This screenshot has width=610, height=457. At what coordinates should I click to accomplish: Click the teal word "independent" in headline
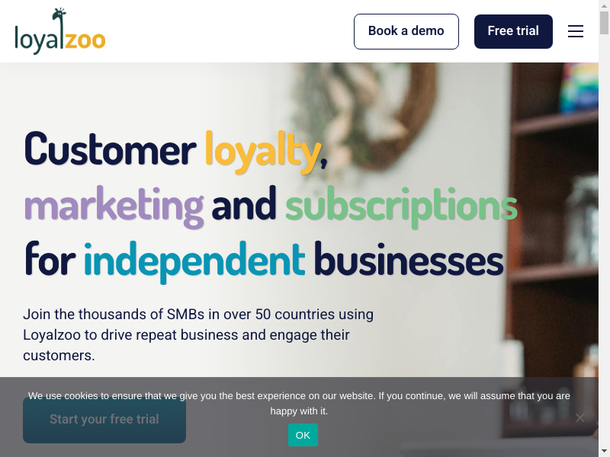[x=194, y=259]
